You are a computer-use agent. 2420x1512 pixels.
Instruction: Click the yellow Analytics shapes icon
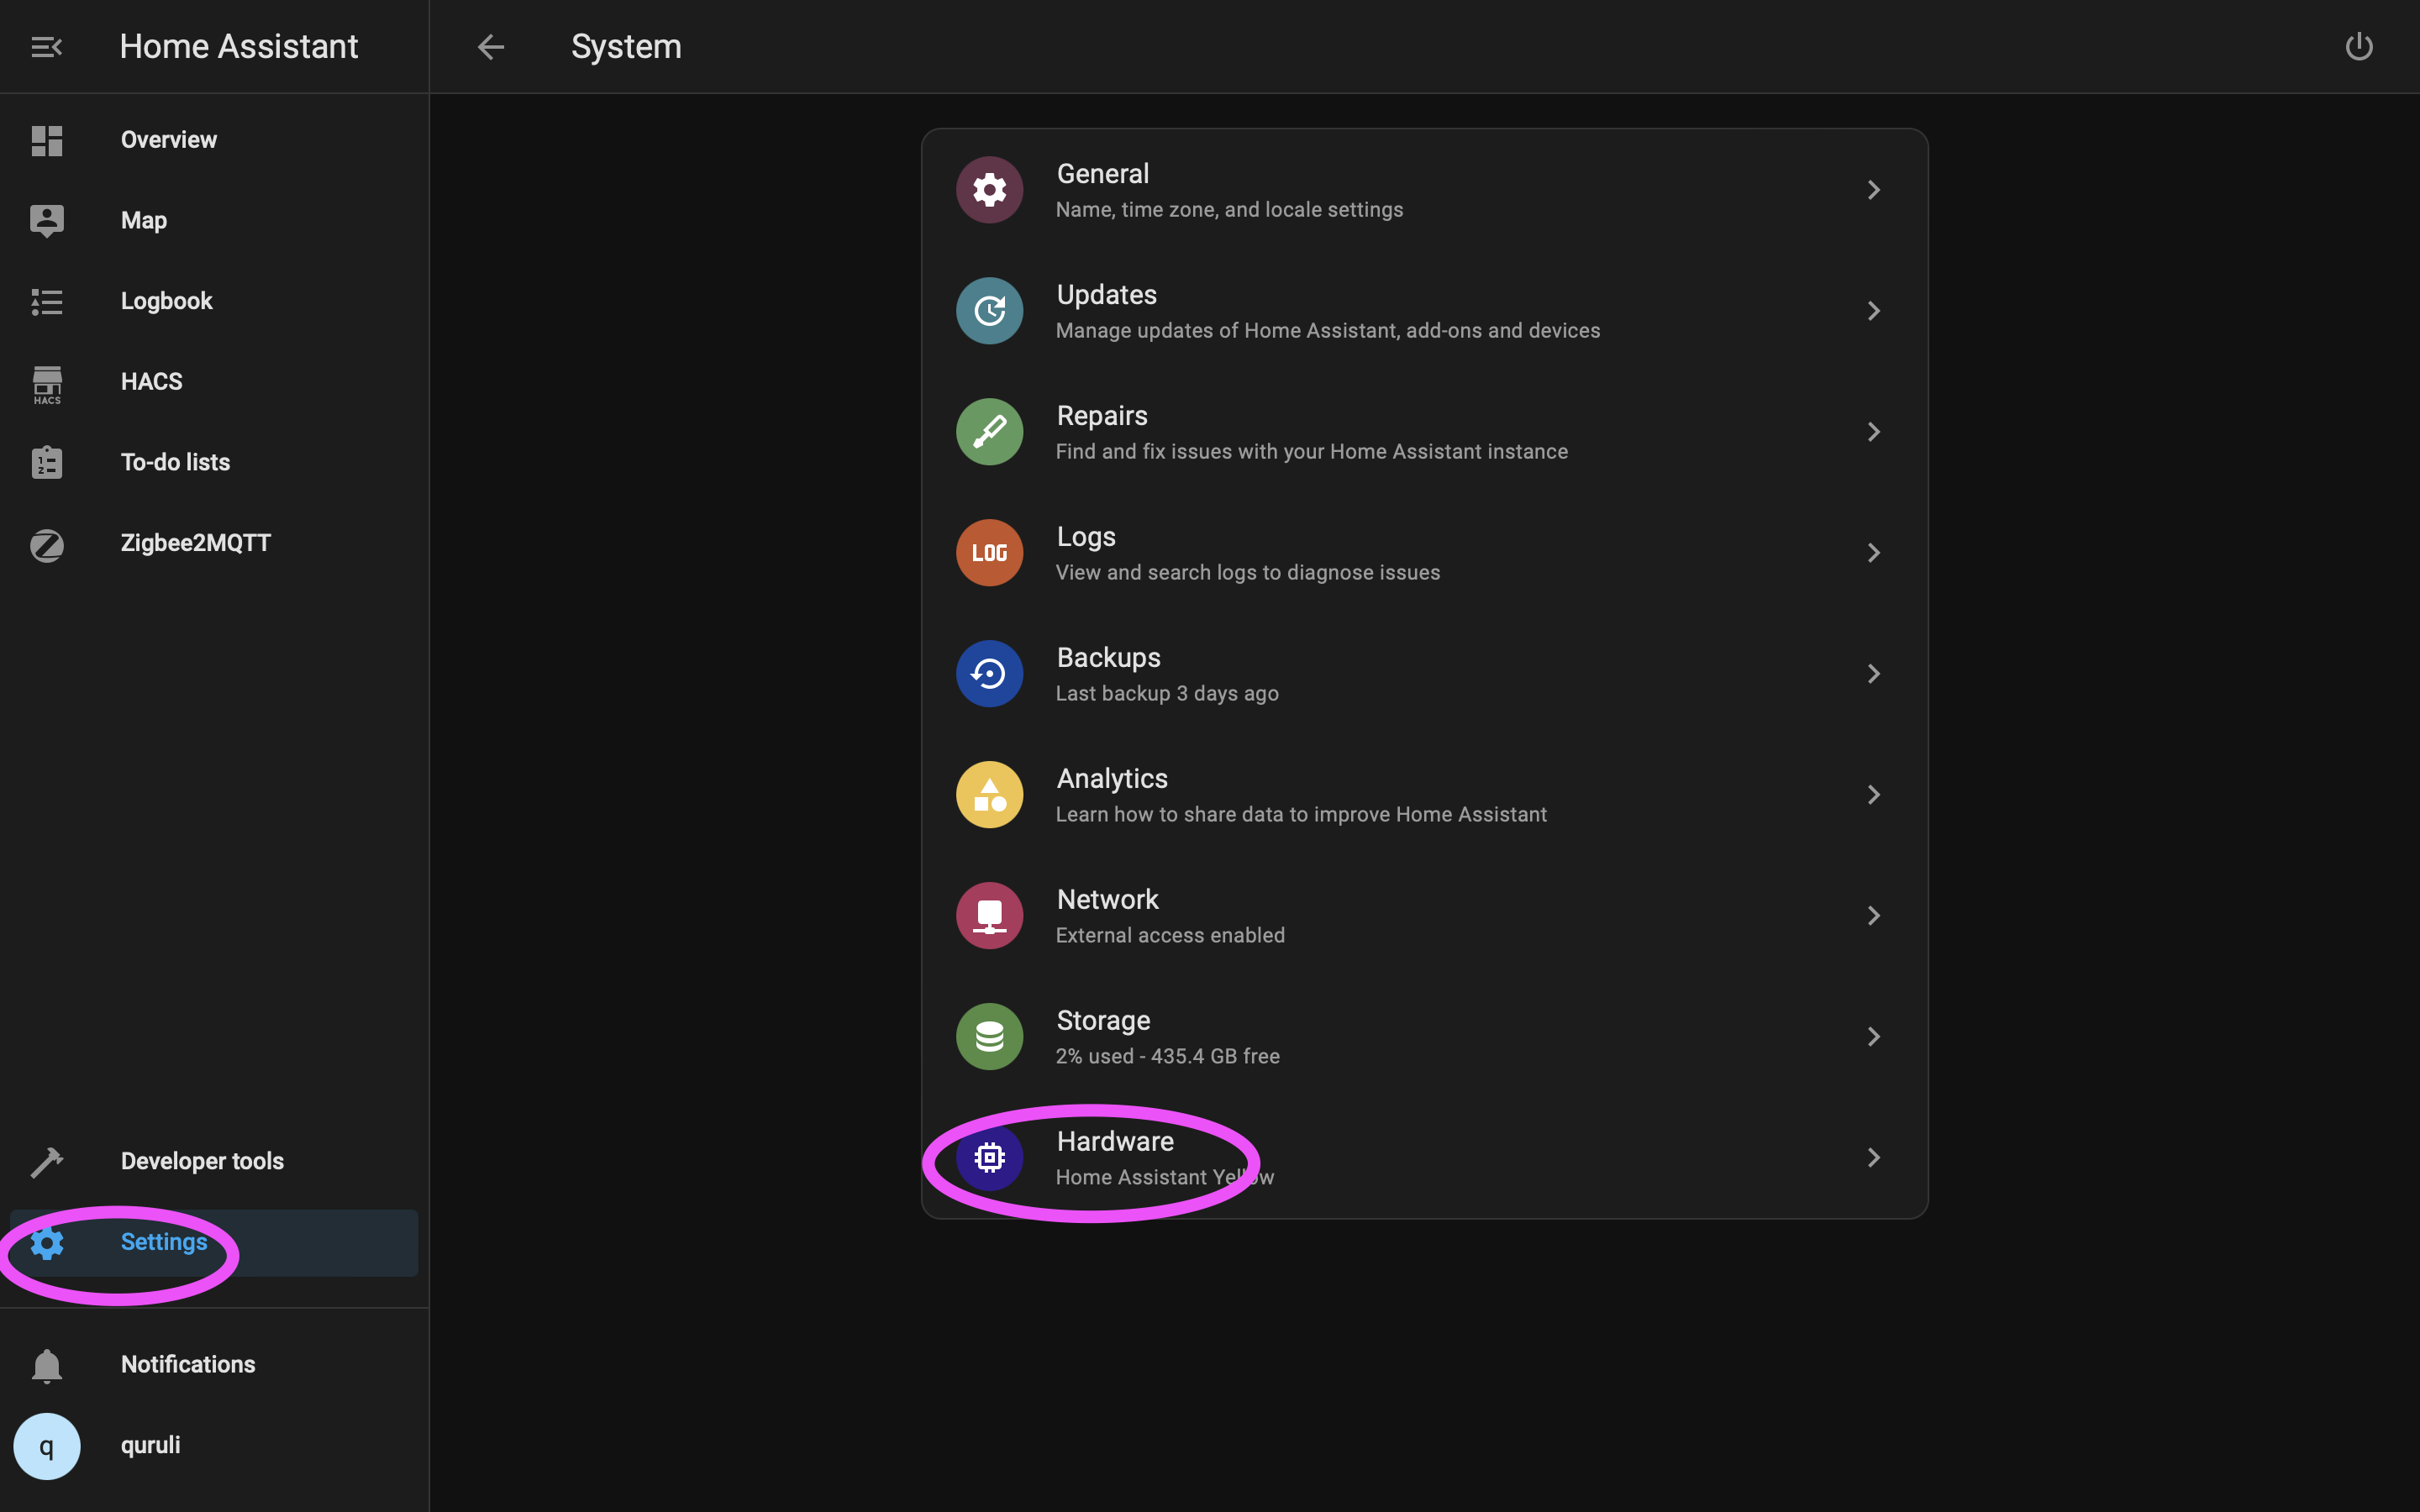tap(990, 795)
